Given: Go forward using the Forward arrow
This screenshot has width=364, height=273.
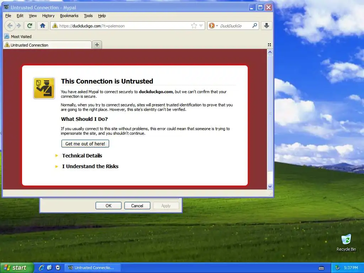Looking at the screenshot, I should (x=19, y=26).
